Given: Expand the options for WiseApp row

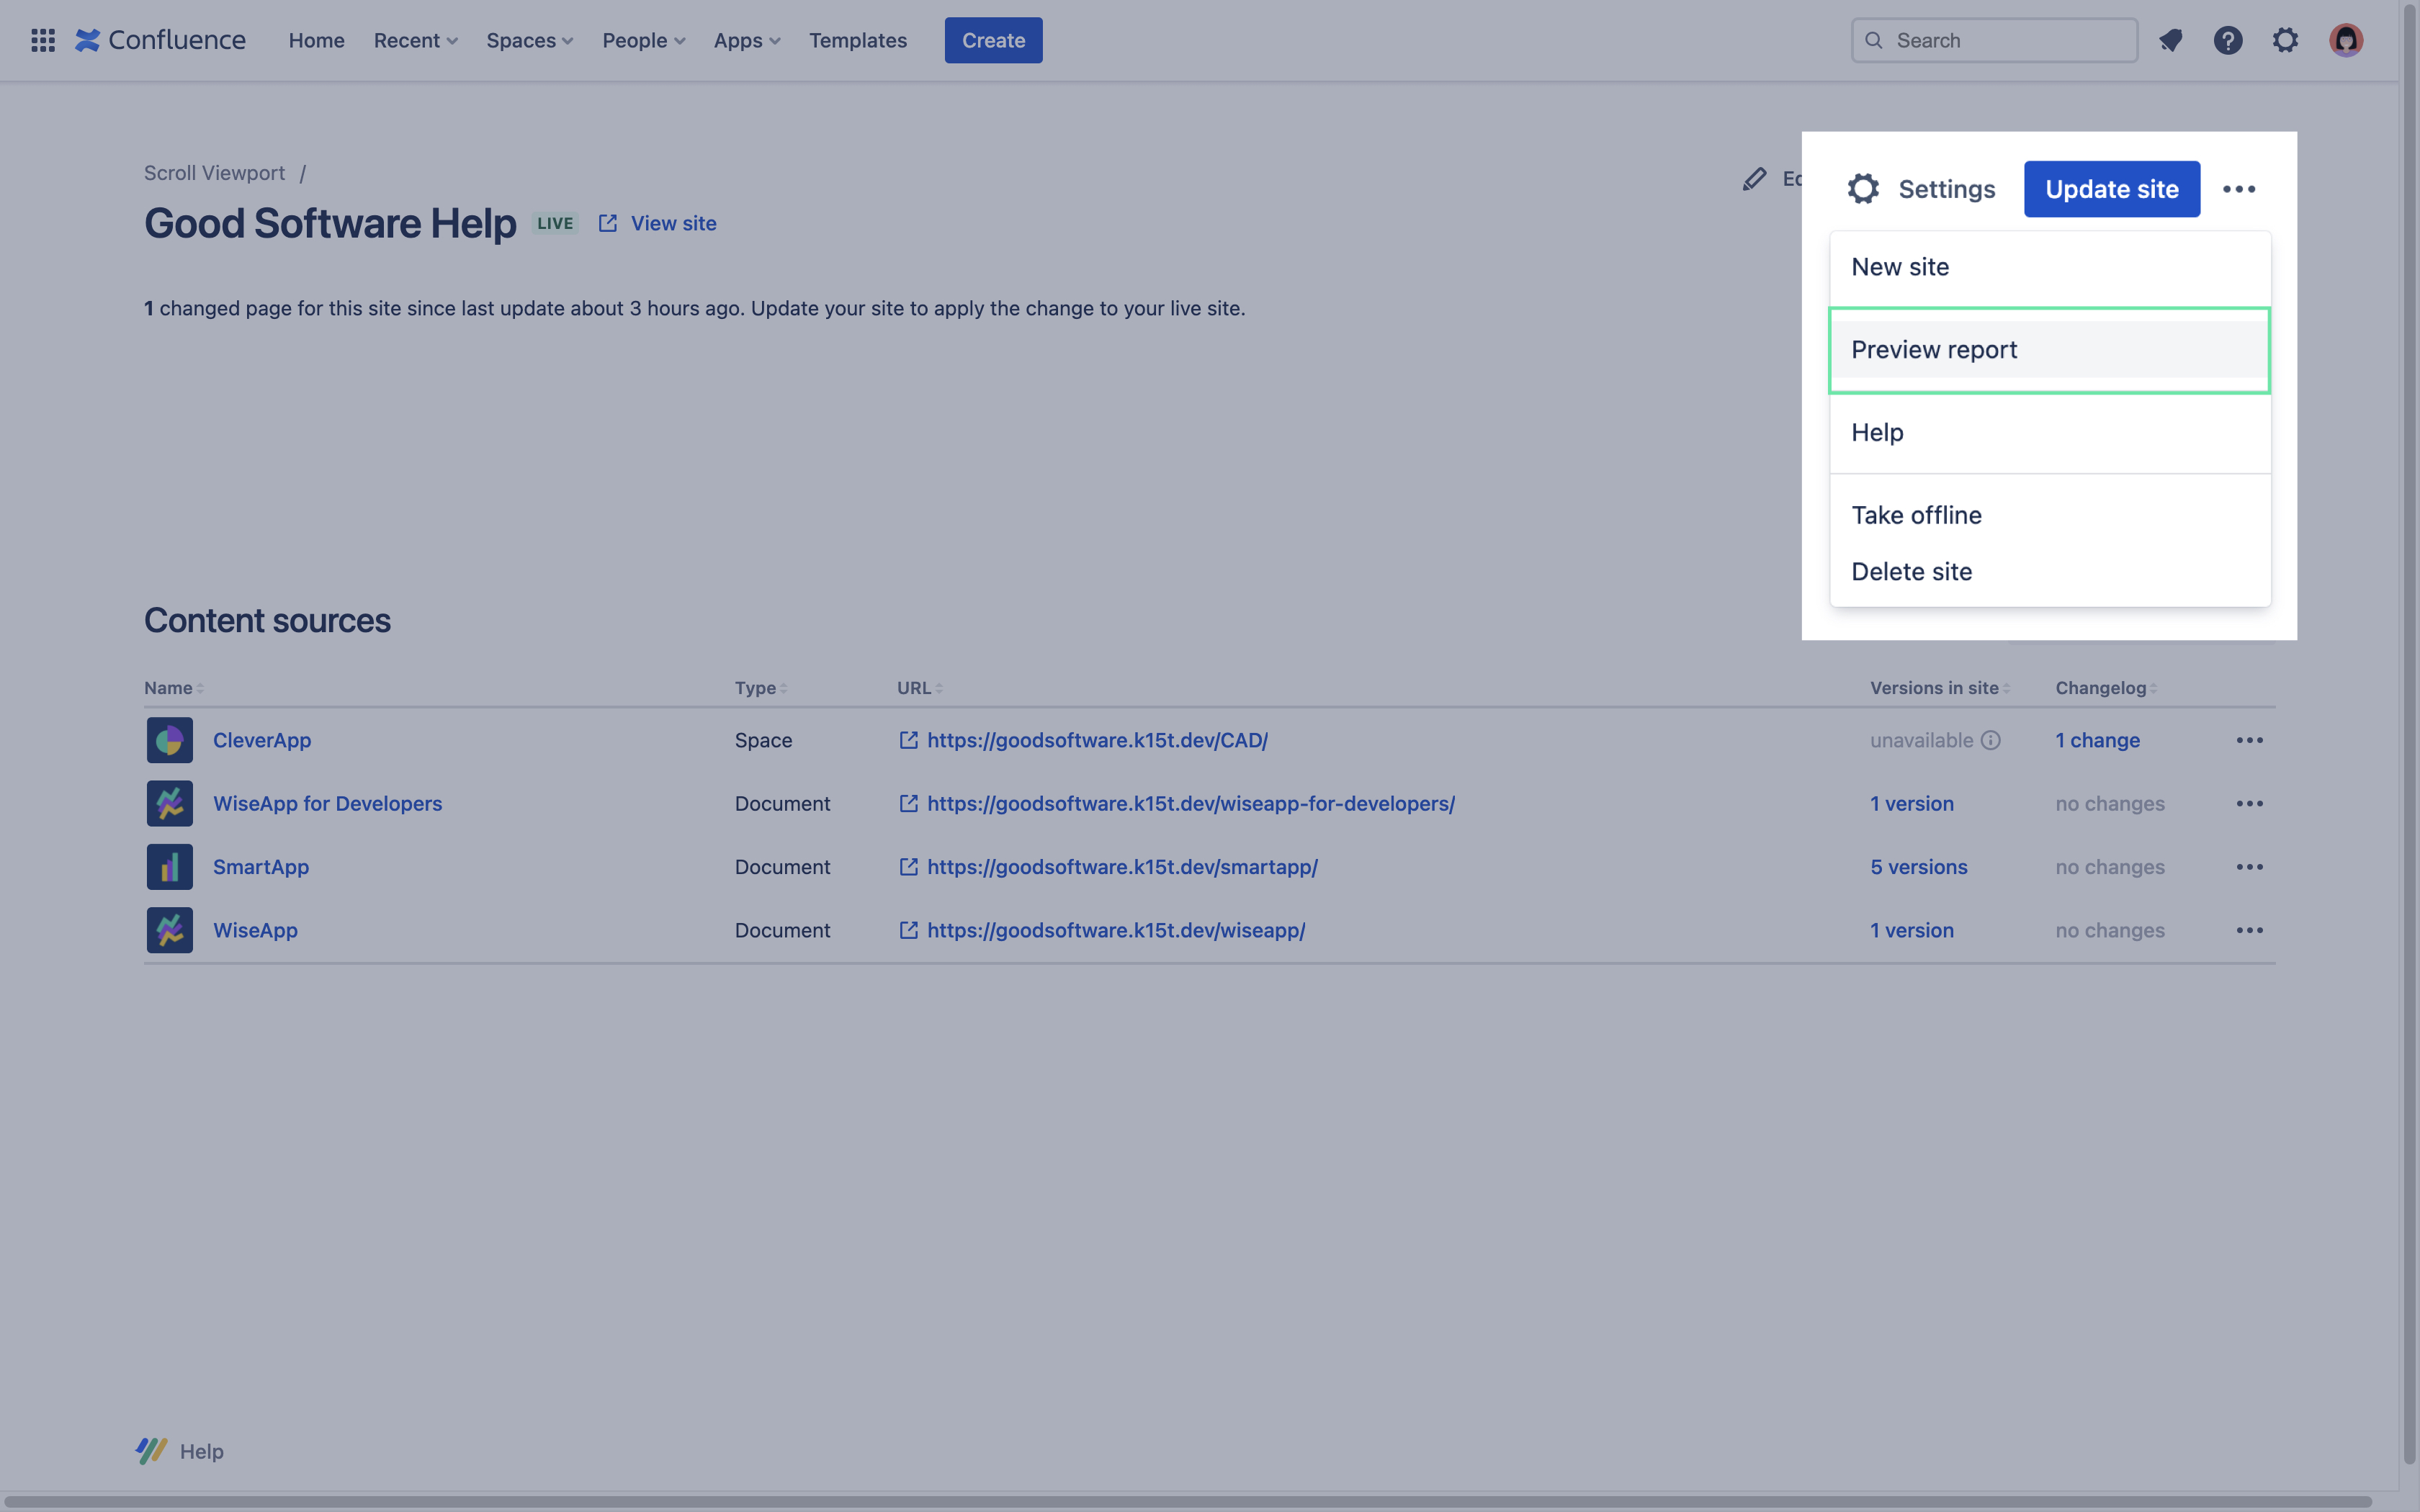Looking at the screenshot, I should [2249, 930].
